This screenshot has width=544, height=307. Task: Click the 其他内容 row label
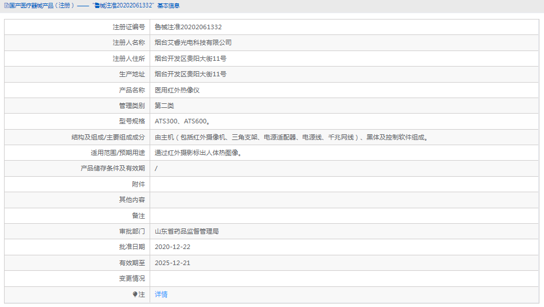132,200
